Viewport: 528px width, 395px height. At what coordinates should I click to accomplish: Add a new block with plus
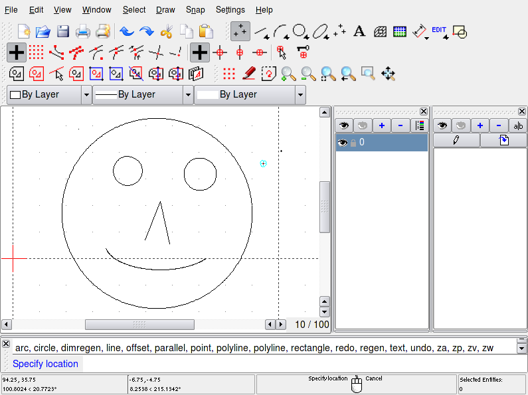[x=480, y=125]
